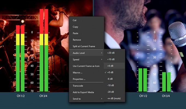Click the left CH 3/4 label under the band meters
The image size is (186, 109).
click(x=43, y=96)
